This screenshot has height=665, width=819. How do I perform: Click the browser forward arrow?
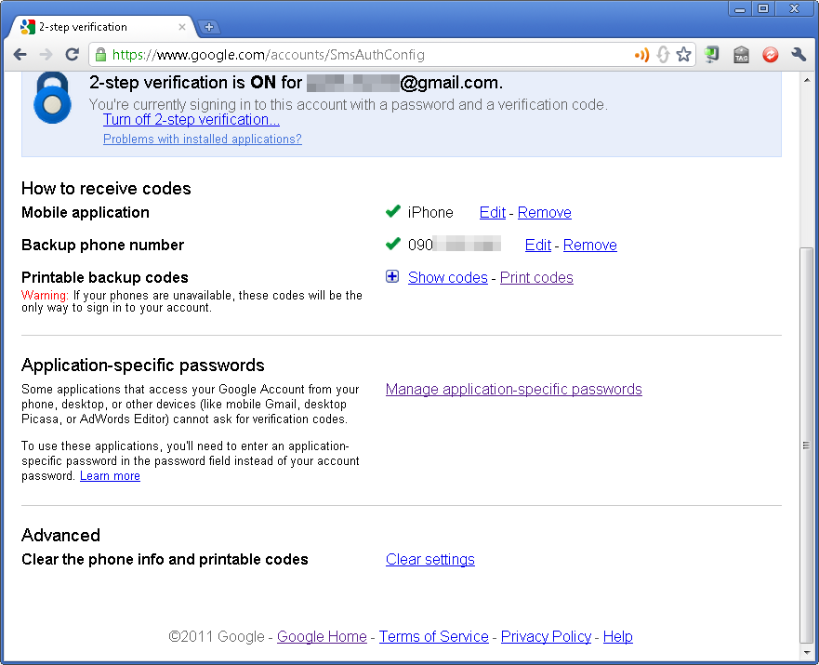46,54
